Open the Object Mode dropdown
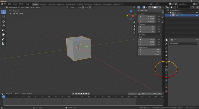 click(x=13, y=7)
